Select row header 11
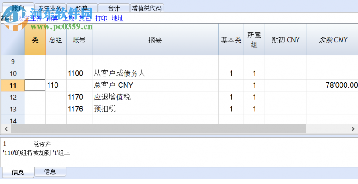The image size is (358, 184). tap(13, 85)
